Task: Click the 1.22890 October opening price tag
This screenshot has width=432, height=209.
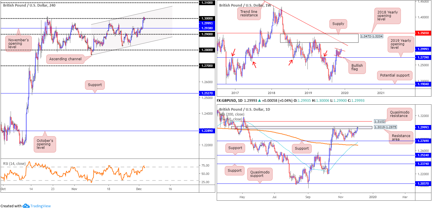Action: click(207, 131)
